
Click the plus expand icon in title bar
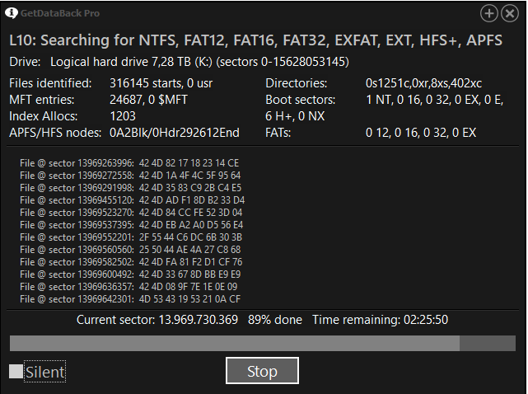pos(489,13)
